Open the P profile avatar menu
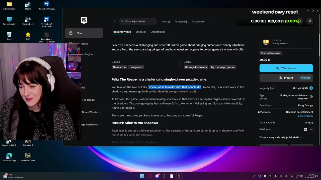Screen dimensions: 321x180 [x=310, y=21]
